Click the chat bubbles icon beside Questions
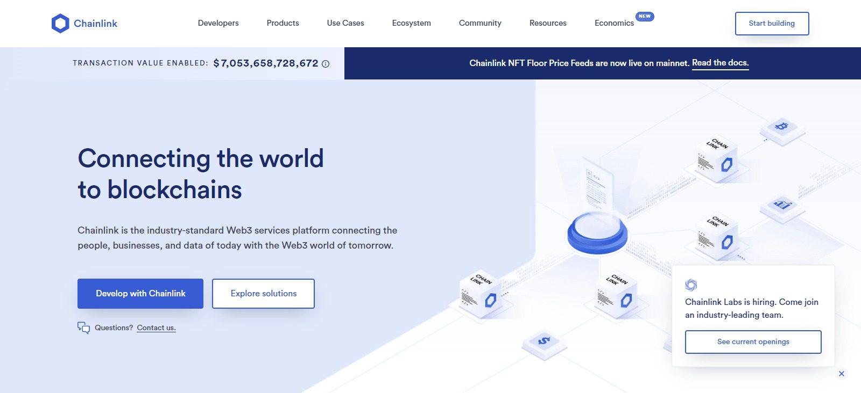The width and height of the screenshot is (861, 393). click(x=83, y=327)
